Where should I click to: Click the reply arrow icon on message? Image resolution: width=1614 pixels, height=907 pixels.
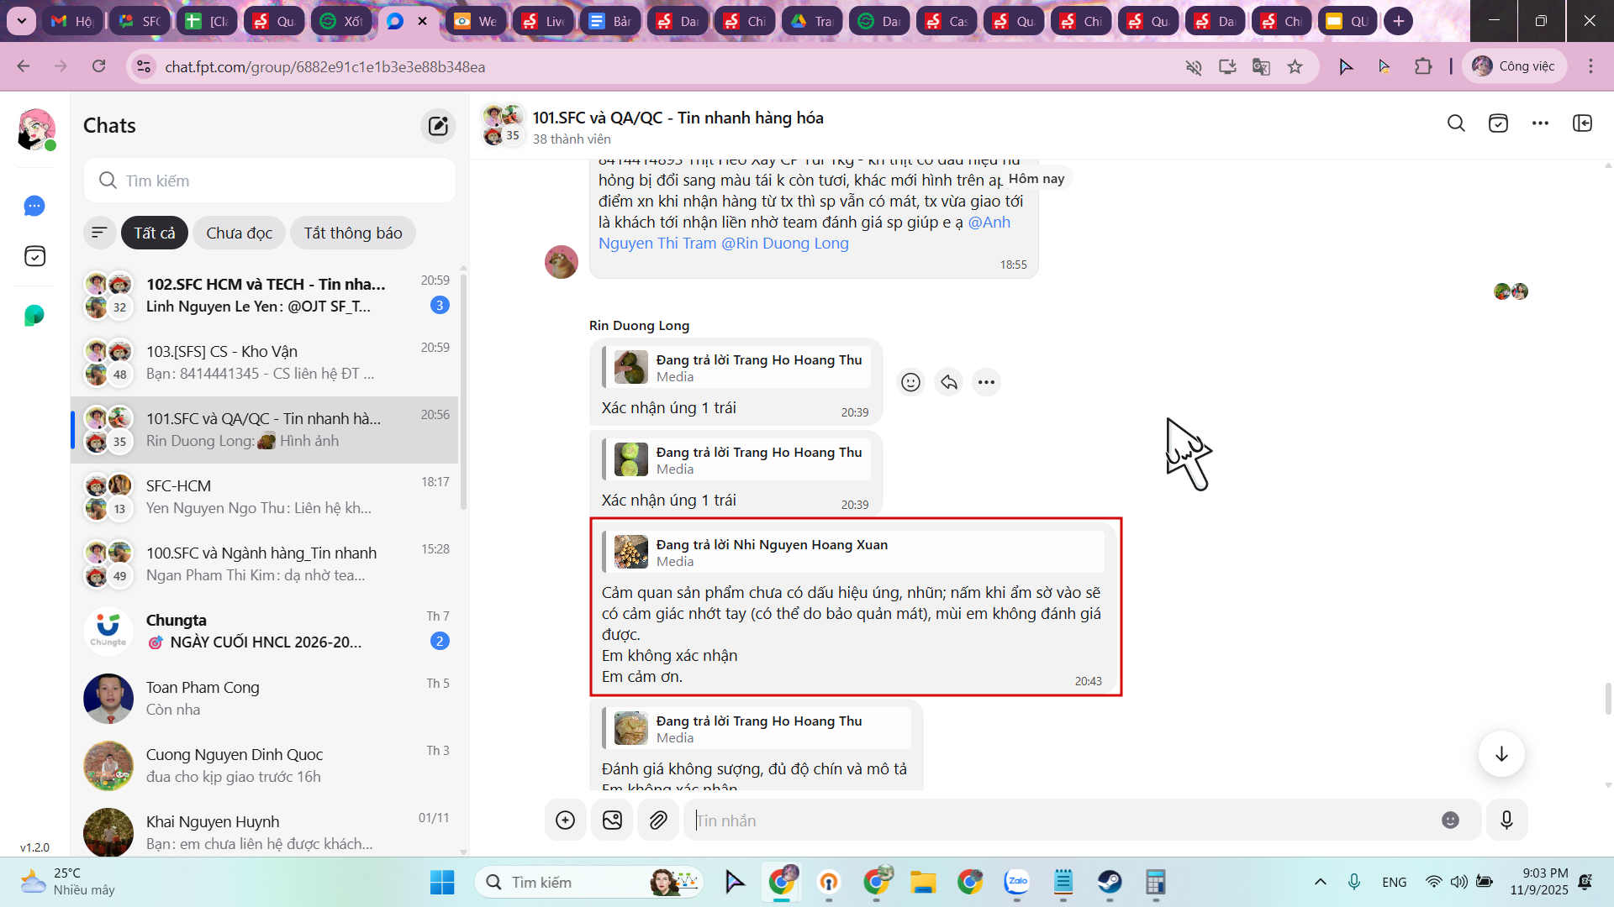pos(948,383)
